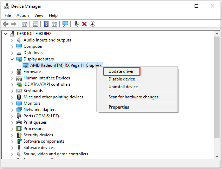This screenshot has width=222, height=169.
Task: Open the View menu
Action: (39, 15)
